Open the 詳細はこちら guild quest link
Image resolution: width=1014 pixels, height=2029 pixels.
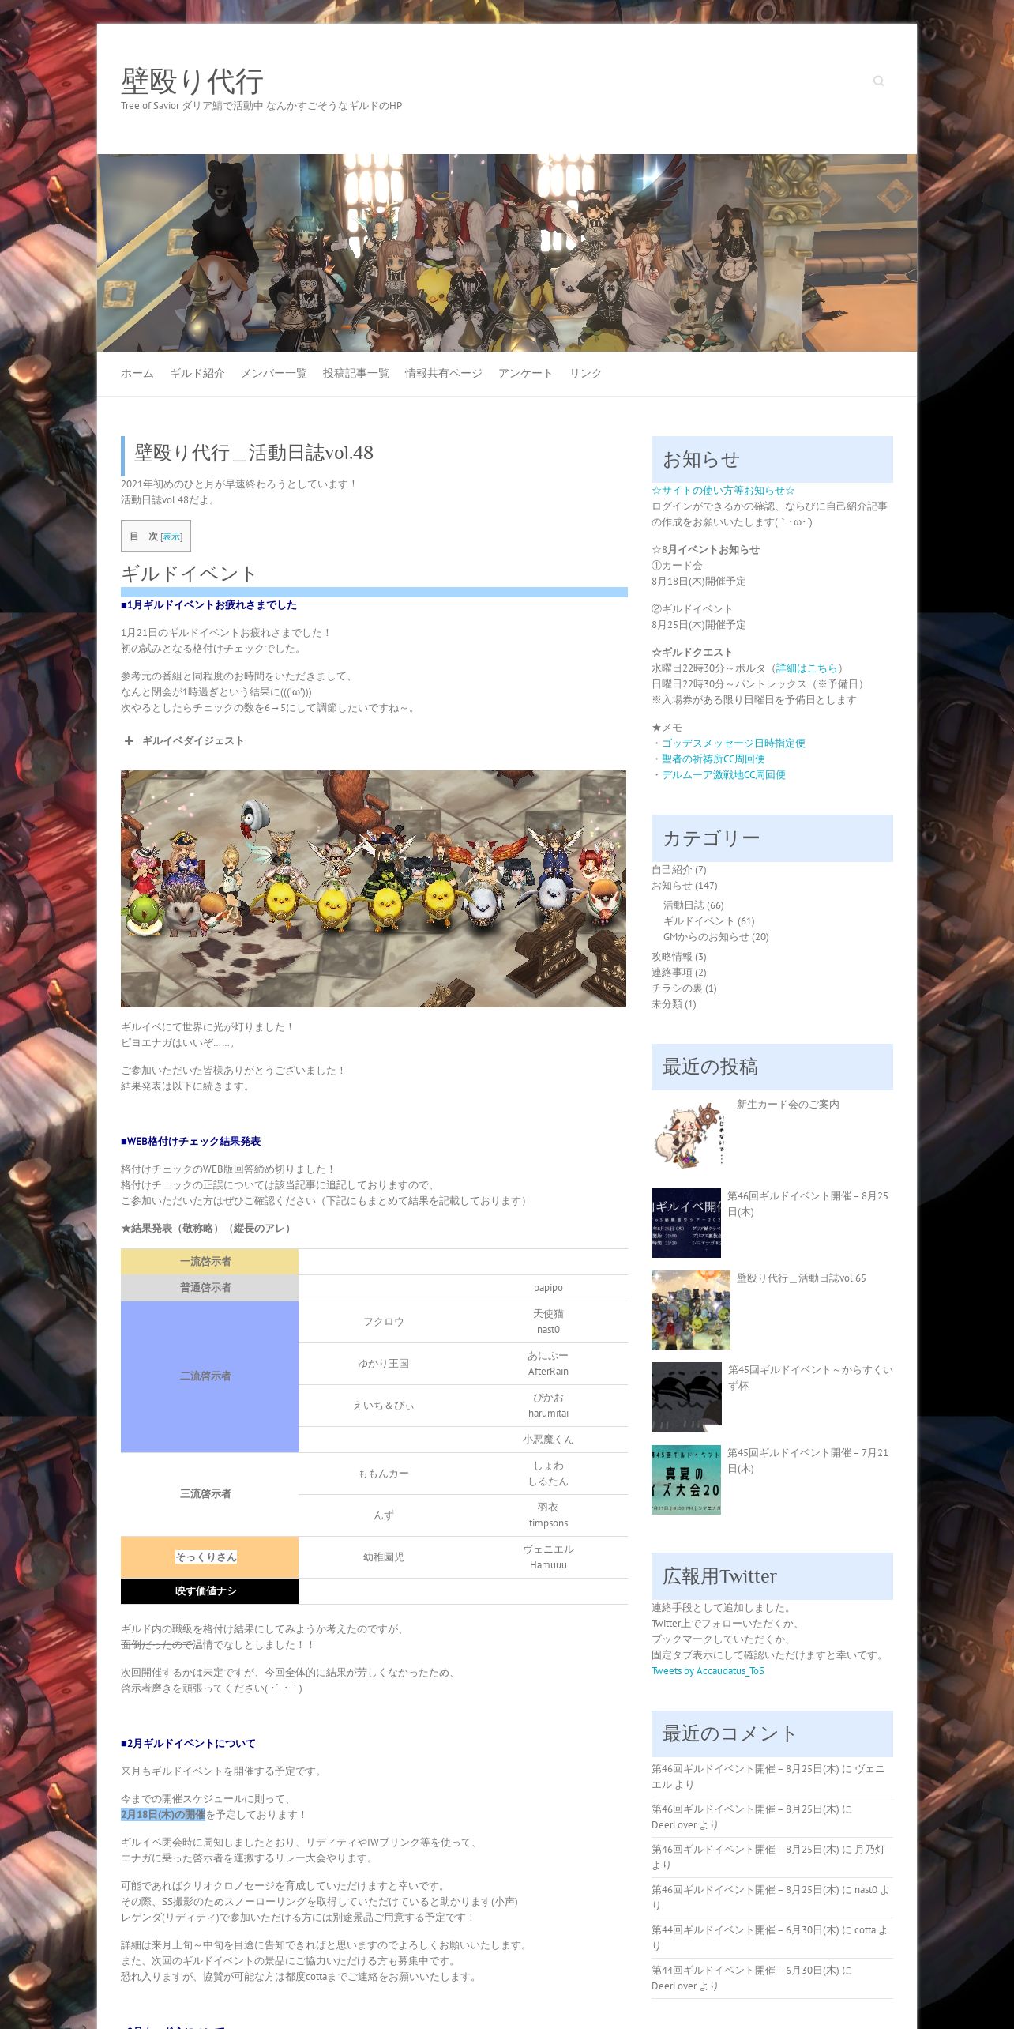(806, 668)
